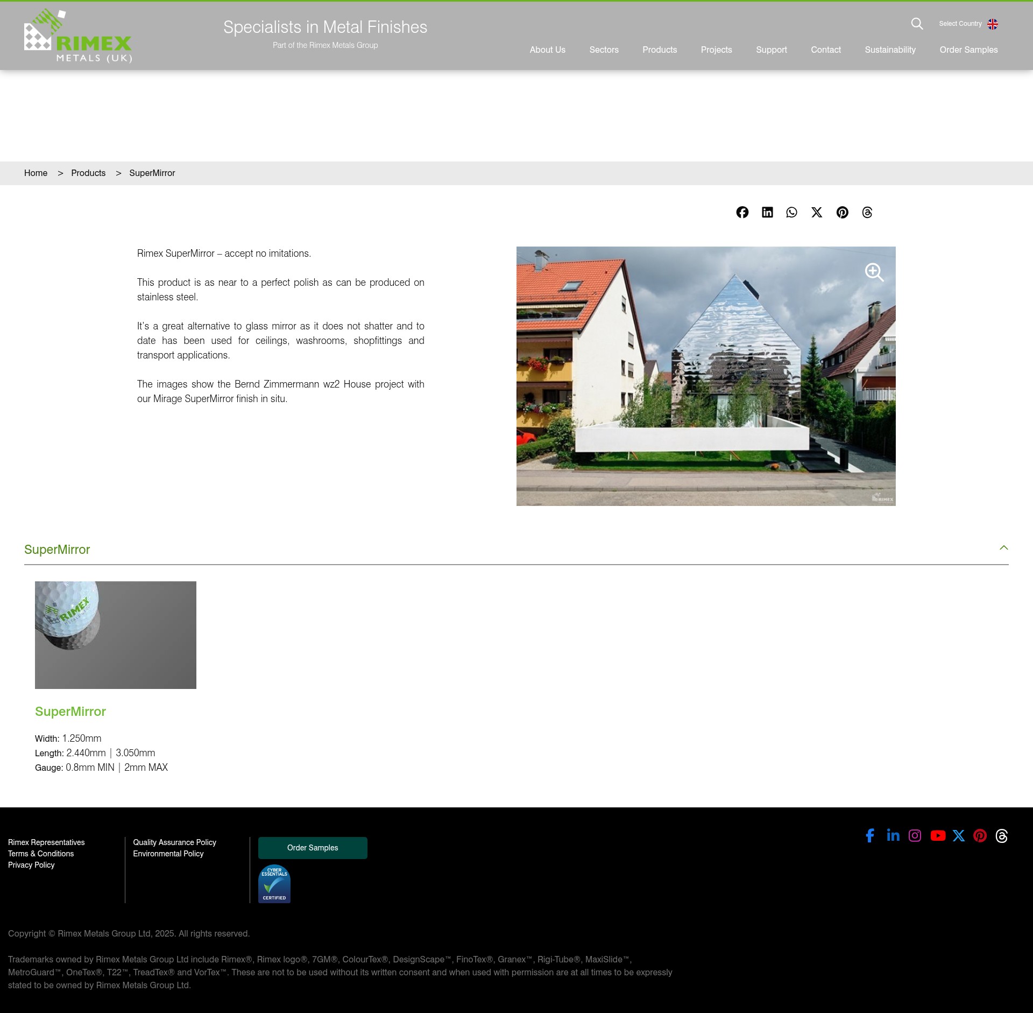This screenshot has height=1013, width=1033.
Task: Click the Cyber Essentials Certified badge
Action: coord(274,884)
